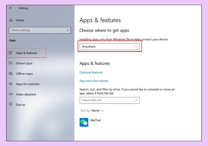
Task: Click the Default apps icon
Action: click(11, 63)
